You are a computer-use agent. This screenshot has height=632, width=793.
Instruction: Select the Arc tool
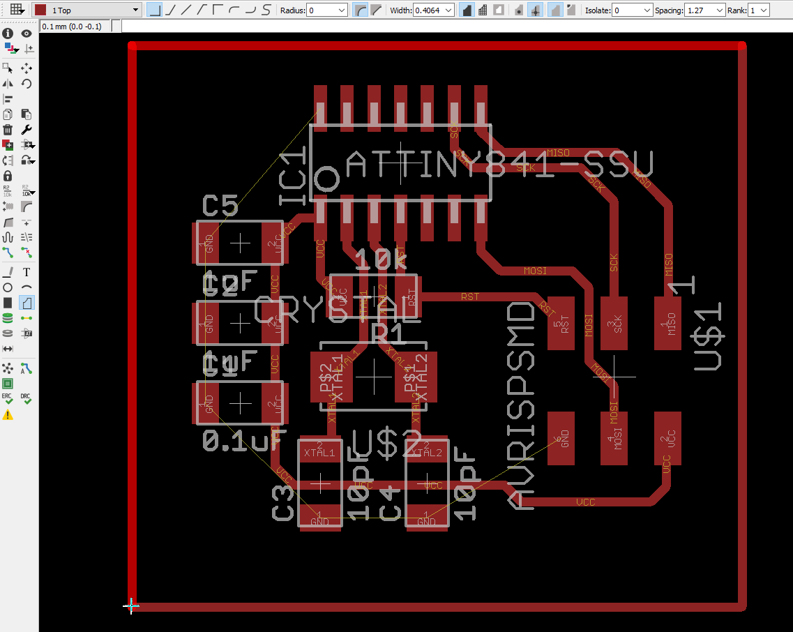(27, 287)
